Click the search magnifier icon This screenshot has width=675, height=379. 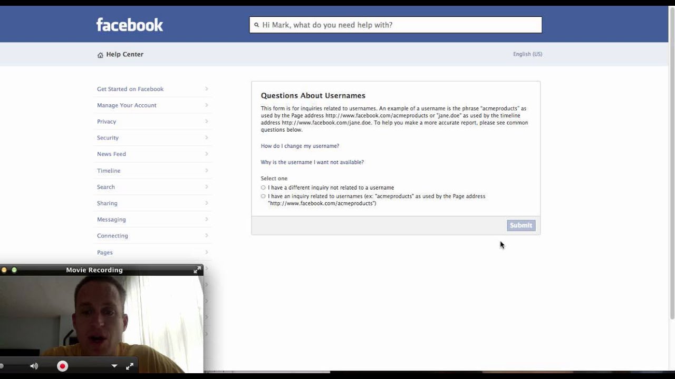point(257,25)
